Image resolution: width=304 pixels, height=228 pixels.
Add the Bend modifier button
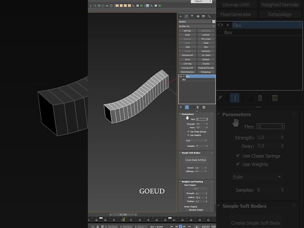pos(187,35)
